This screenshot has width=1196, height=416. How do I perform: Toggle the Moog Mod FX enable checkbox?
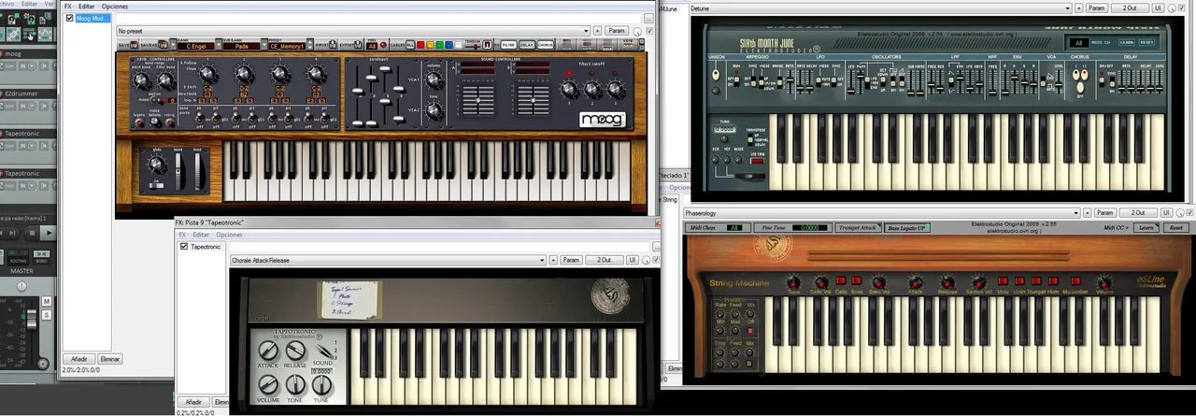[x=68, y=18]
